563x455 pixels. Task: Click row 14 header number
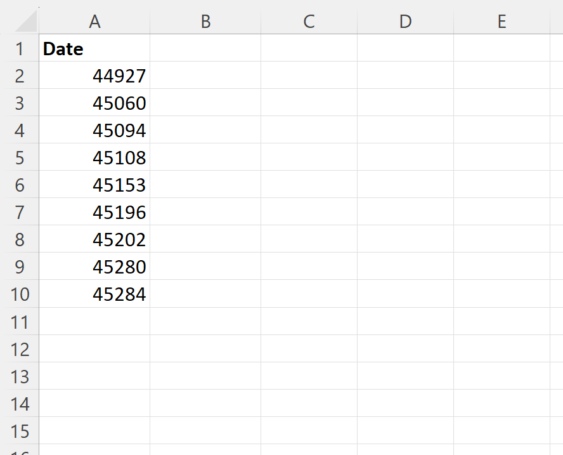coord(20,404)
